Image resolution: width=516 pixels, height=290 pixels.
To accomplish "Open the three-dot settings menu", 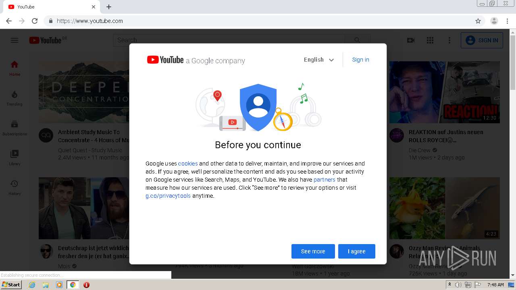I will [449, 40].
